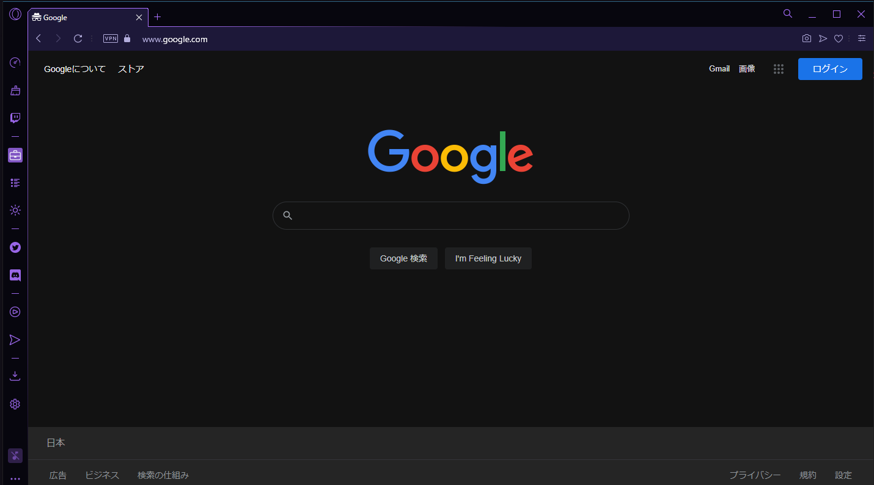Click the ログイン sign-in button
This screenshot has height=485, width=874.
tap(830, 69)
